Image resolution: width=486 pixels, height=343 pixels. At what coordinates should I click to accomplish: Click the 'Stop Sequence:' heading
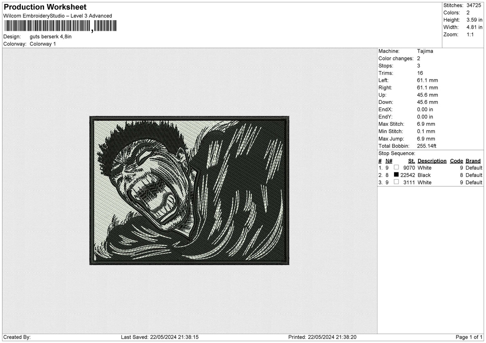click(396, 153)
